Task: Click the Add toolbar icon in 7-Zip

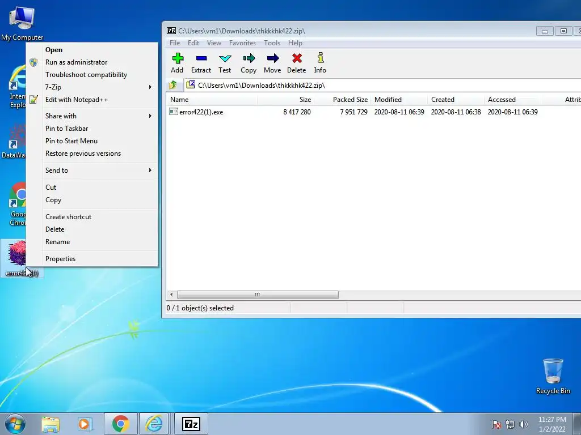Action: (x=178, y=58)
